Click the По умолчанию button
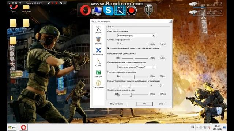 117,104
